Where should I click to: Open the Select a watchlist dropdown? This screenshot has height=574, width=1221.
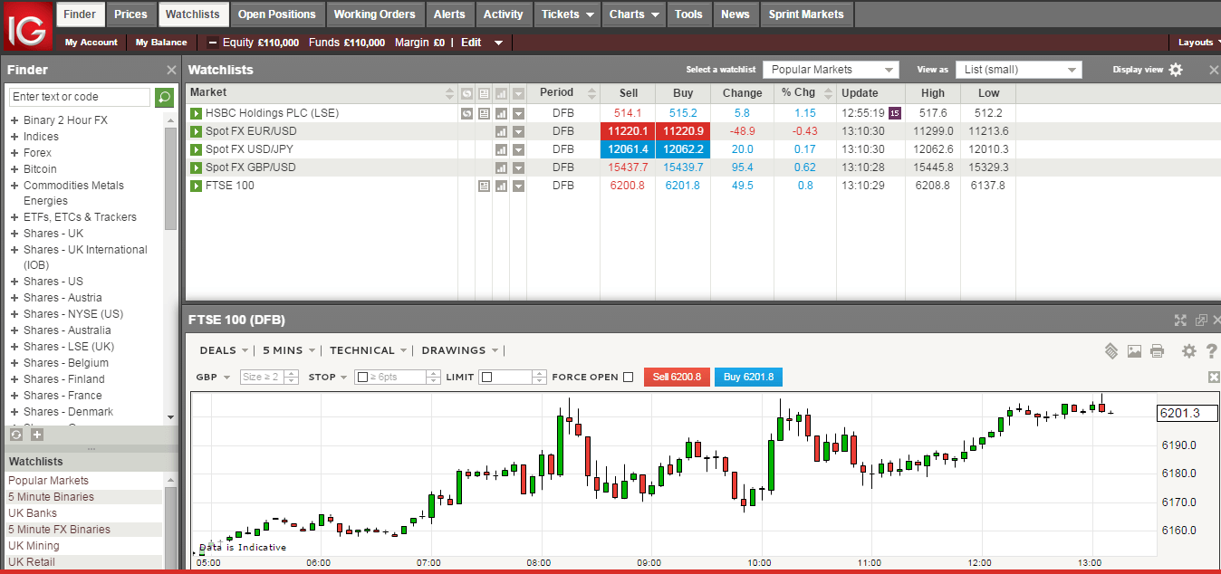pos(831,70)
